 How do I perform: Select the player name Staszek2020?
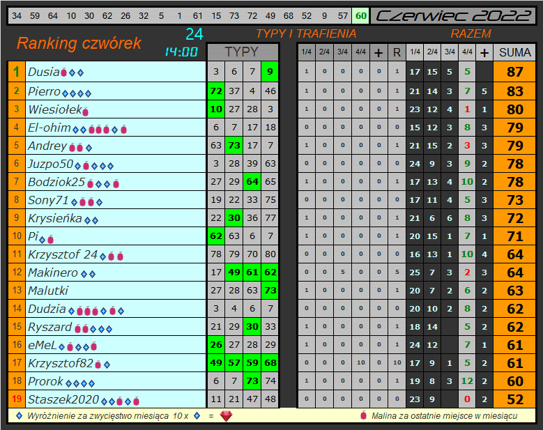pos(63,399)
